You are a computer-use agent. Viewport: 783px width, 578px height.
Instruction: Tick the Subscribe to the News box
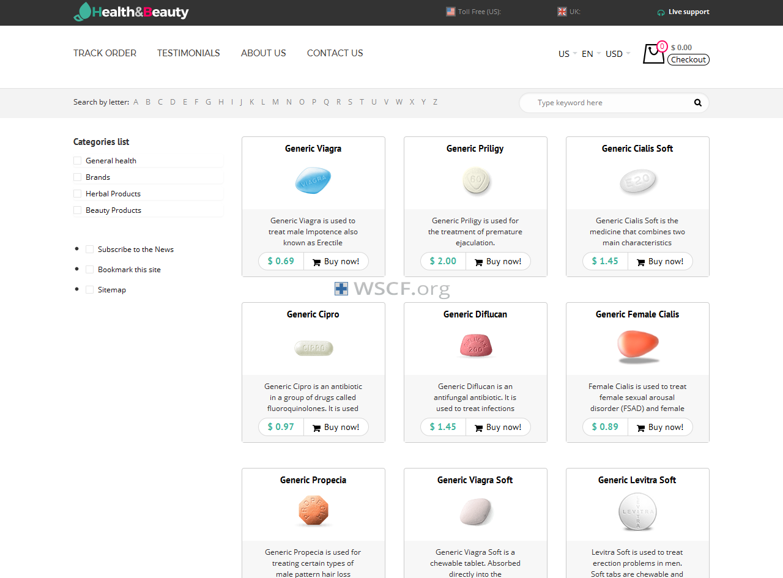pos(89,250)
